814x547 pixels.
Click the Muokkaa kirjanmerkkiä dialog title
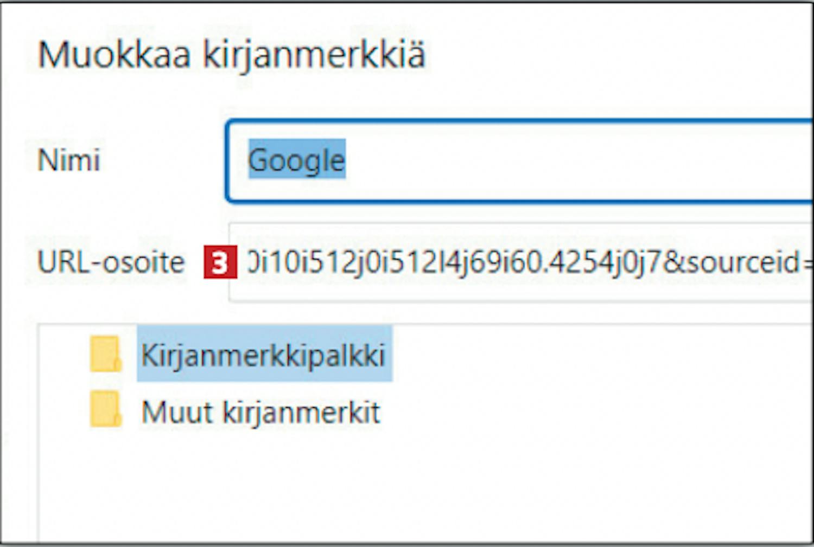point(232,55)
